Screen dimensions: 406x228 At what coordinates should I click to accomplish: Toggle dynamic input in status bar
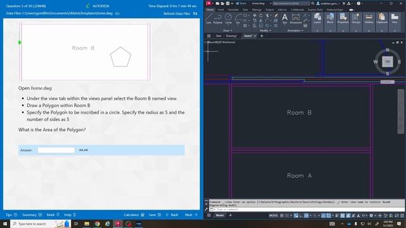(x=296, y=215)
